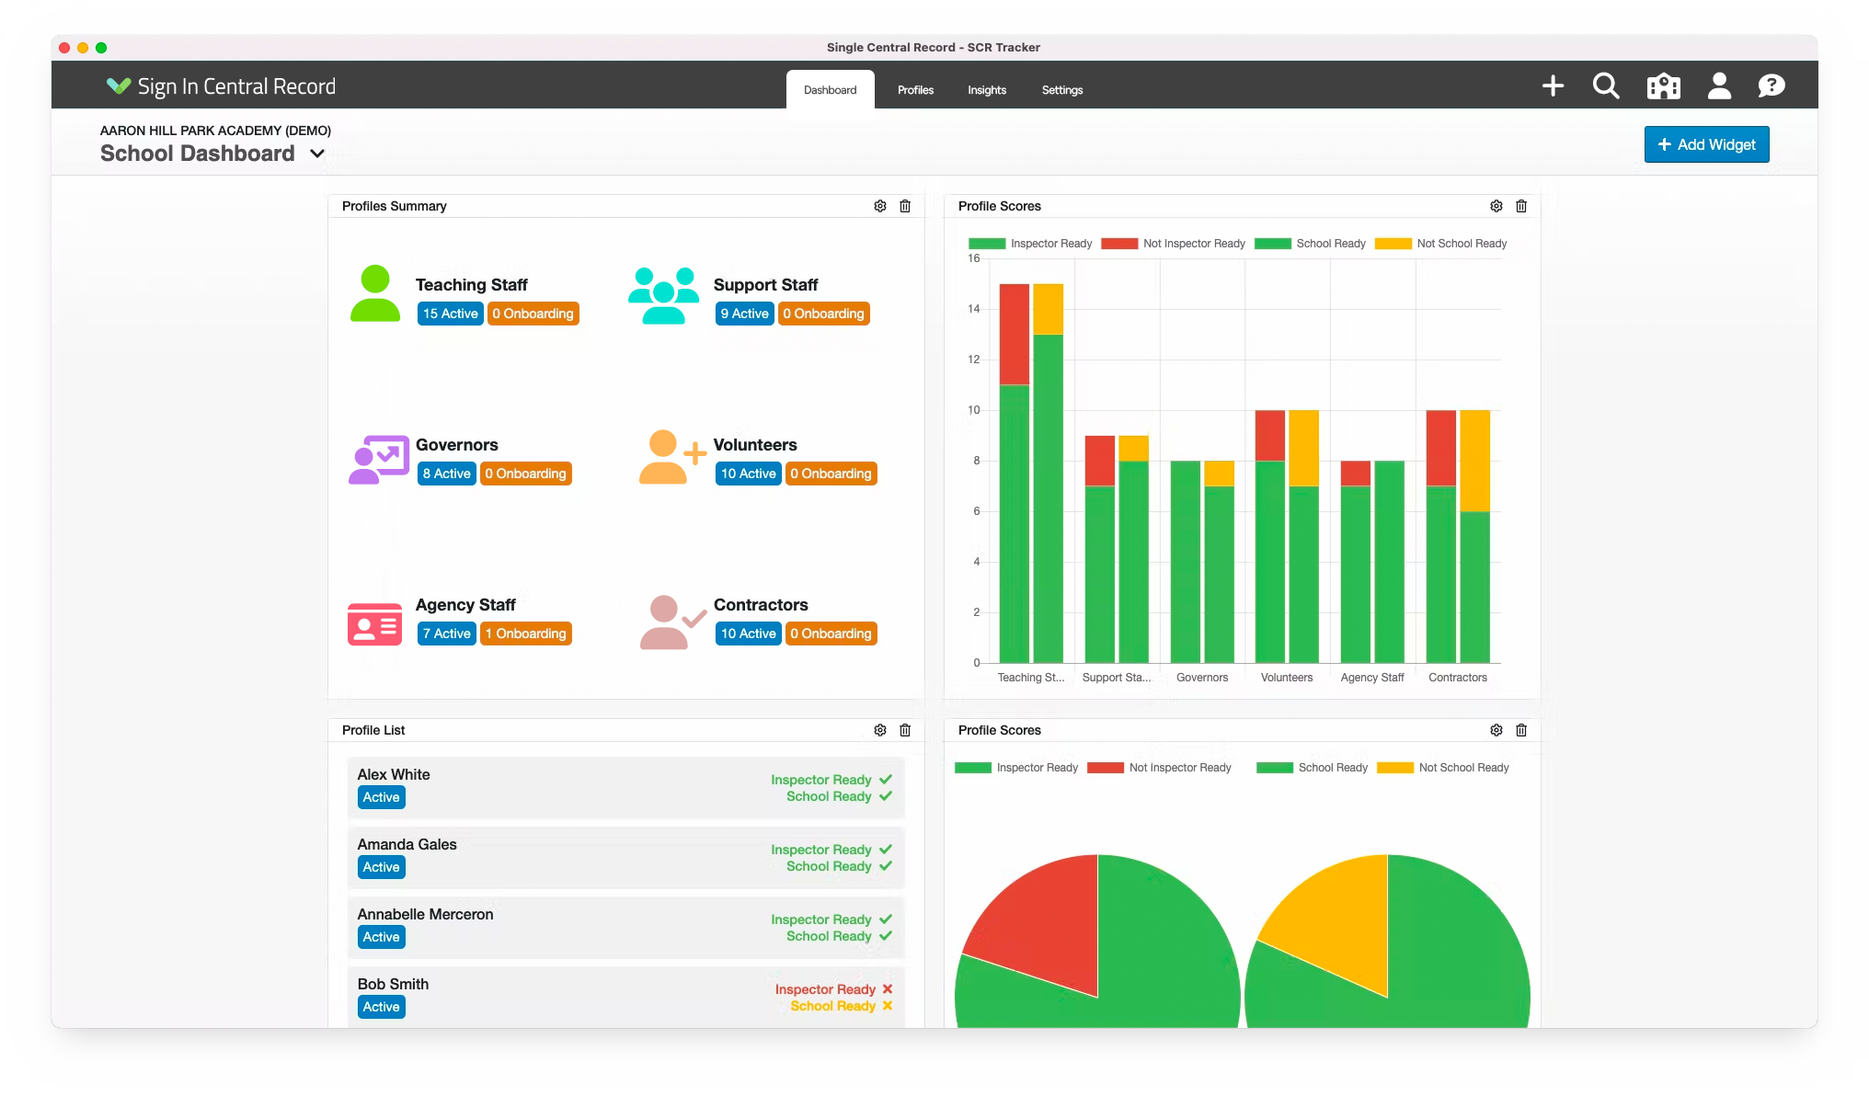This screenshot has width=1869, height=1096.
Task: Switch to the Insights tab
Action: coord(986,90)
